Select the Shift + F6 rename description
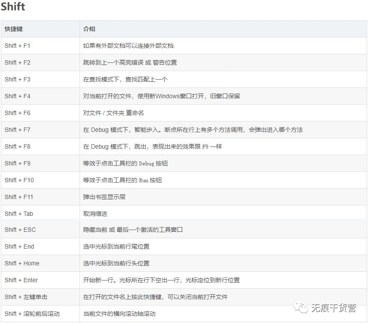 coord(113,113)
